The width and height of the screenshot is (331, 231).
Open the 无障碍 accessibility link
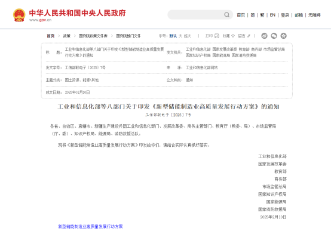(314, 15)
